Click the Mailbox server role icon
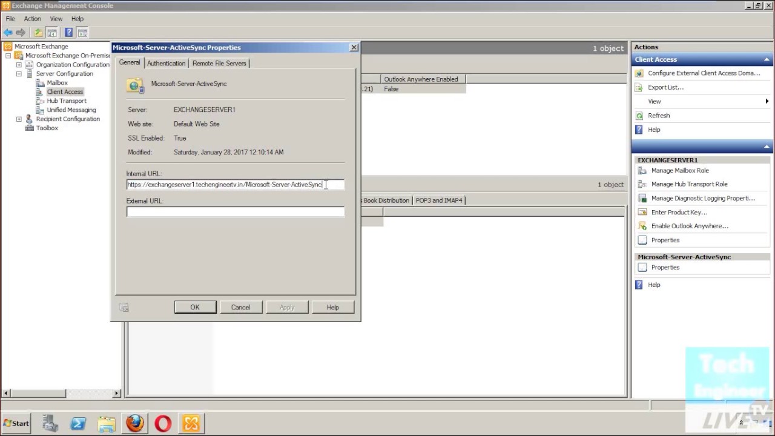 pyautogui.click(x=40, y=83)
